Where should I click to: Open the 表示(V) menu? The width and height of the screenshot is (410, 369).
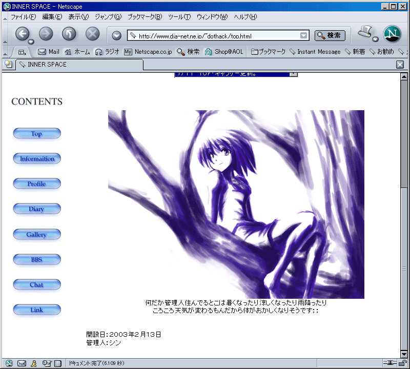pyautogui.click(x=78, y=17)
